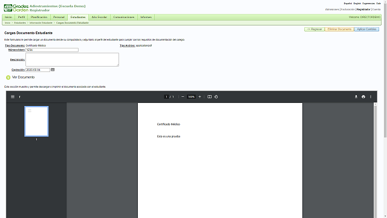The image size is (387, 218).
Task: Click the Descripción text area
Action: click(x=72, y=59)
